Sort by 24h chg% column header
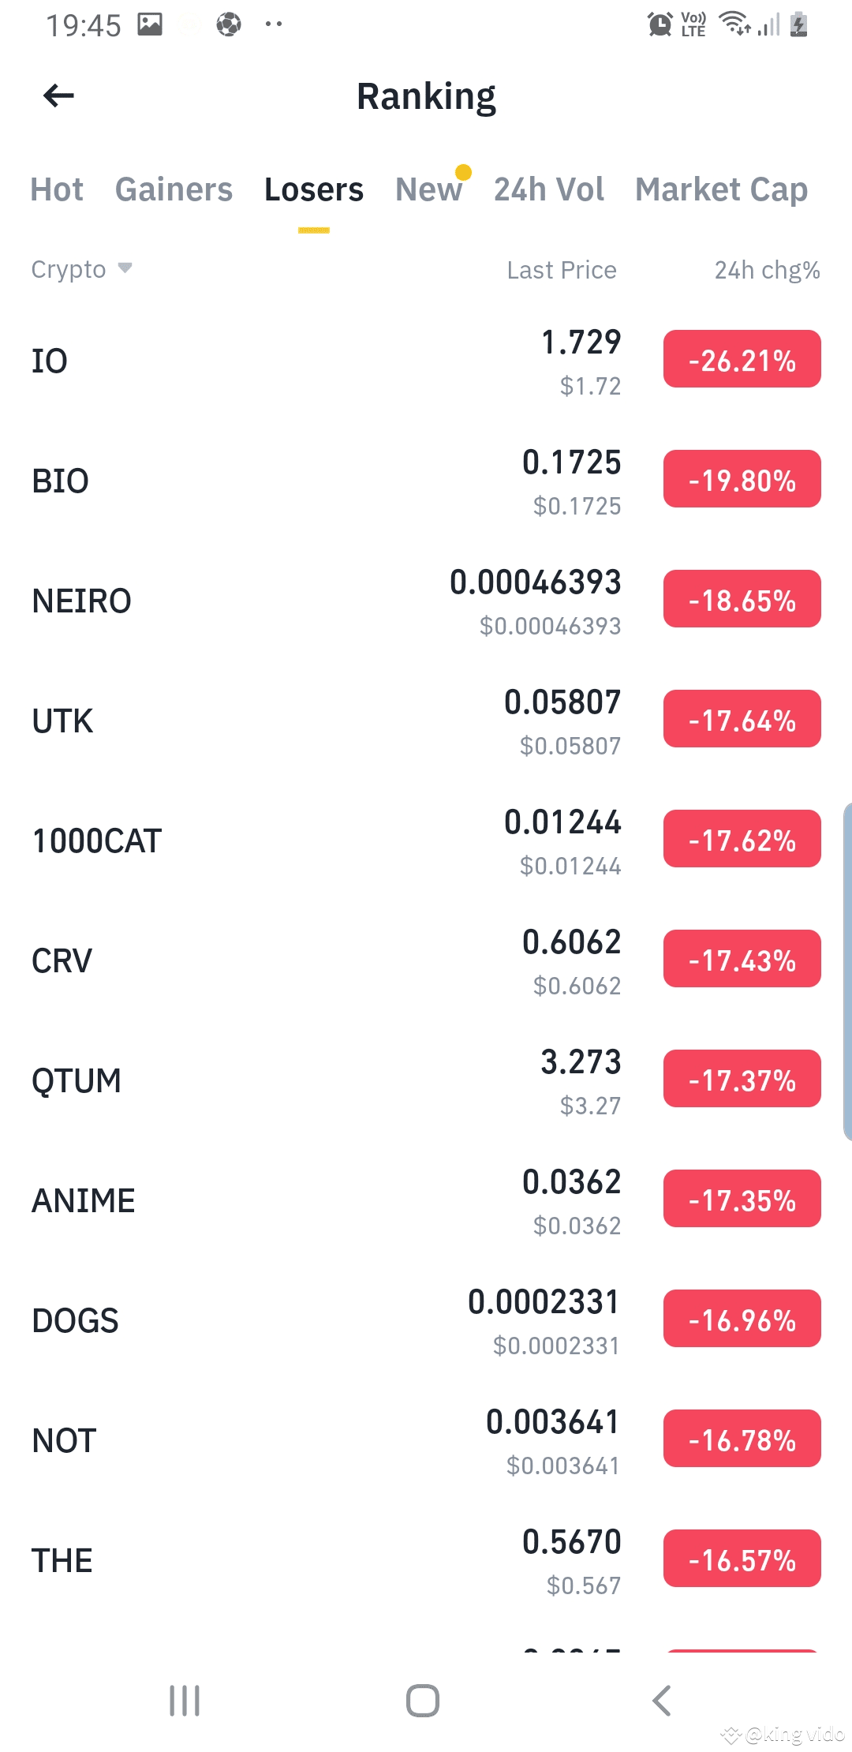This screenshot has height=1752, width=852. tap(768, 271)
